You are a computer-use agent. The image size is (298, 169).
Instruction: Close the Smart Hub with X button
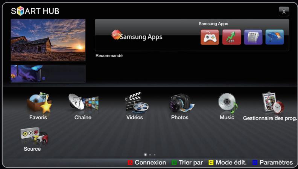click(284, 12)
